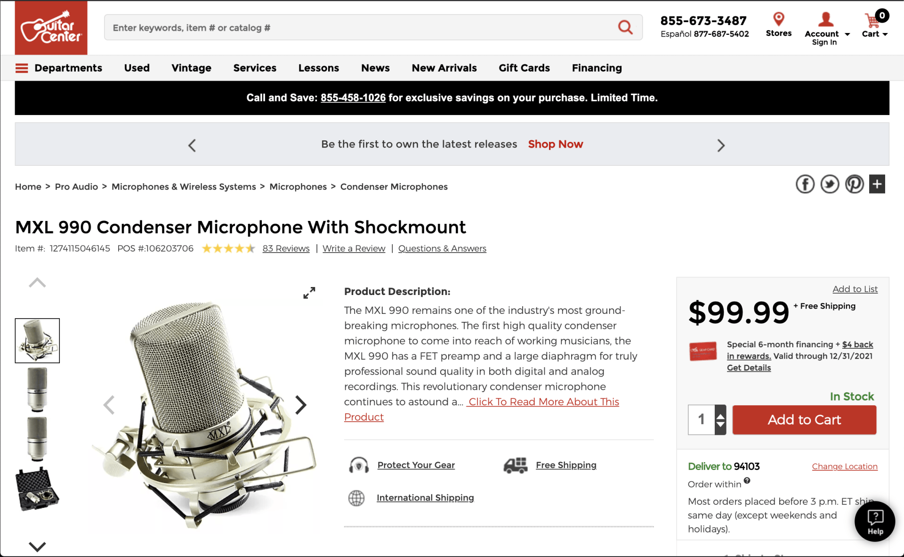Go to New Arrivals menu
This screenshot has width=904, height=557.
point(444,68)
